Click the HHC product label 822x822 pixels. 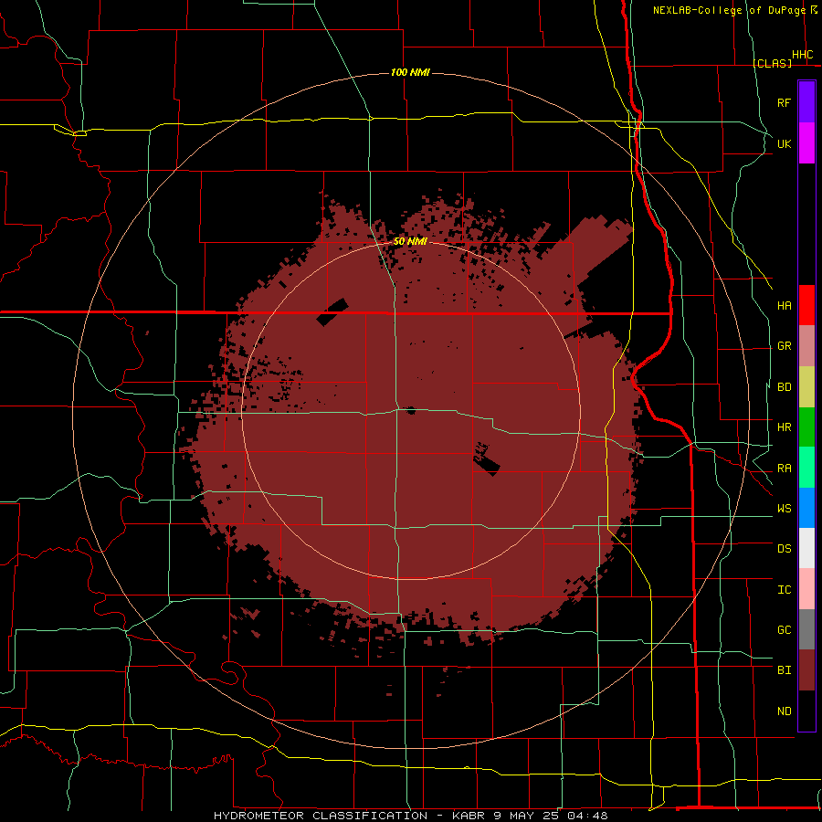pos(802,55)
